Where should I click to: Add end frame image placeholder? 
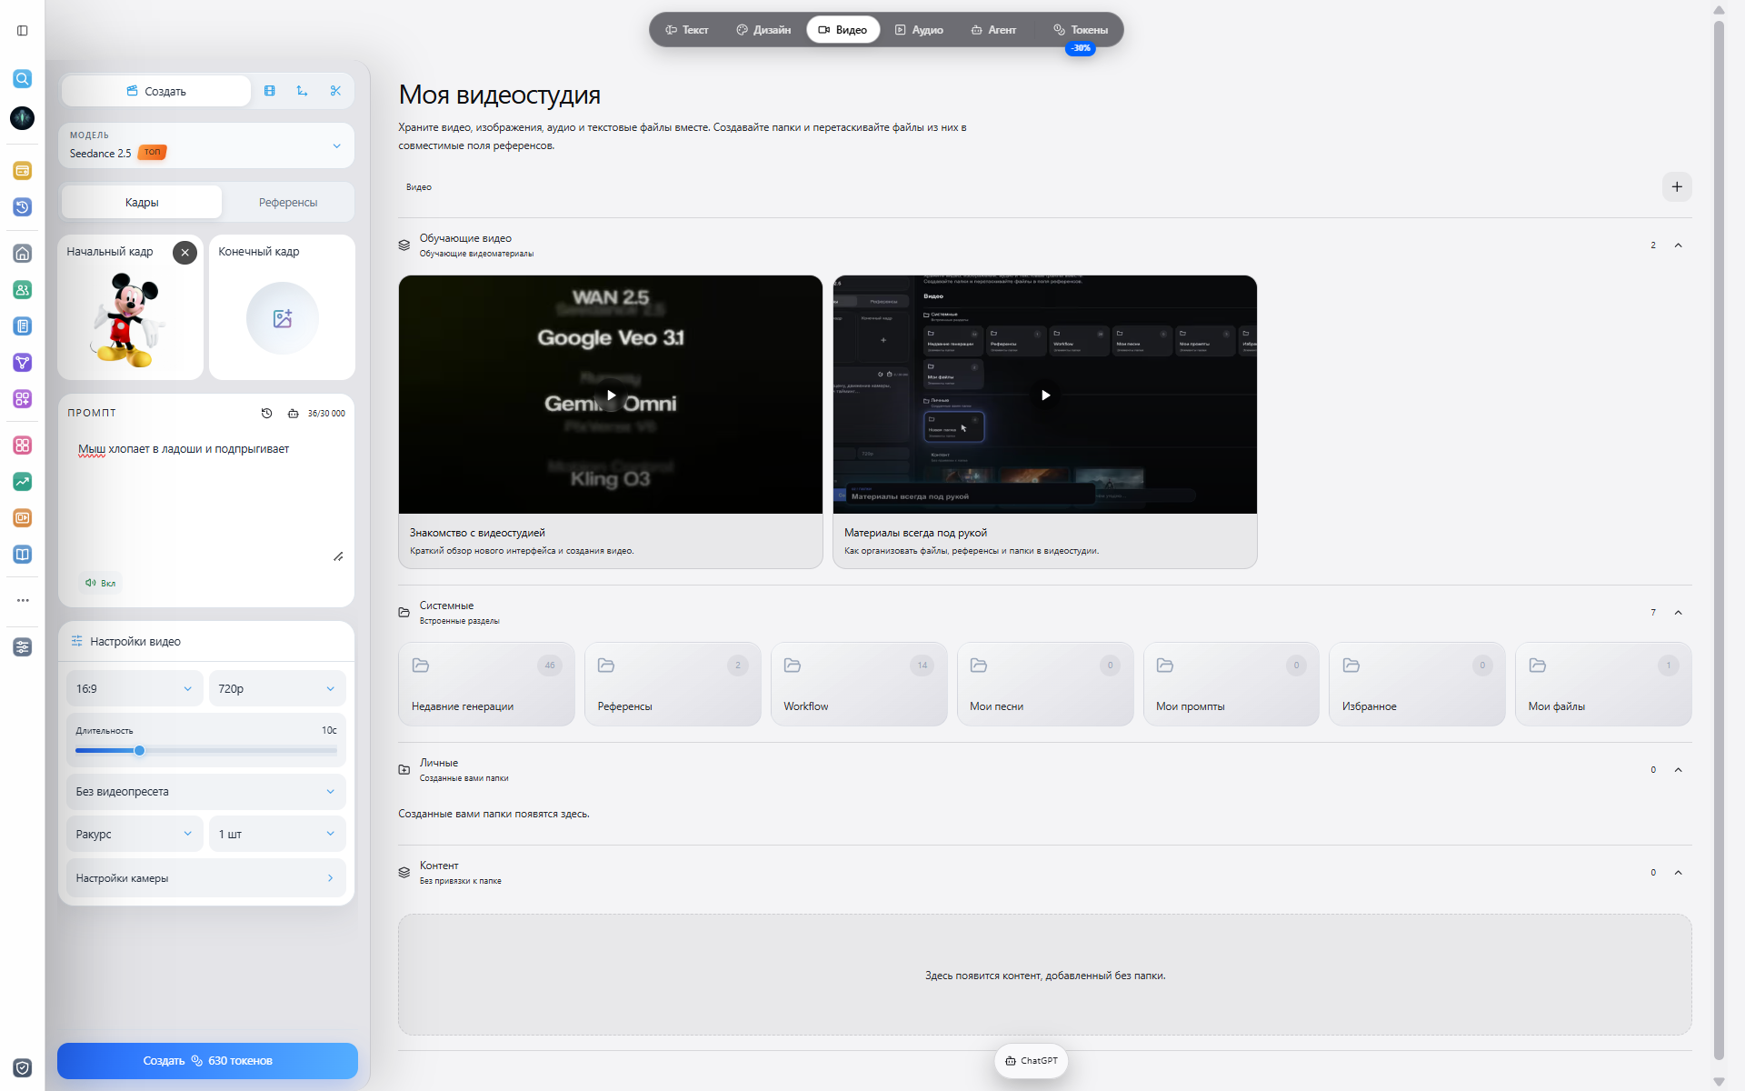[283, 318]
